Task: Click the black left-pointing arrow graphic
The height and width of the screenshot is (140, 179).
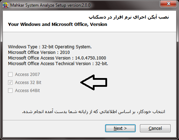Action: coord(94,82)
